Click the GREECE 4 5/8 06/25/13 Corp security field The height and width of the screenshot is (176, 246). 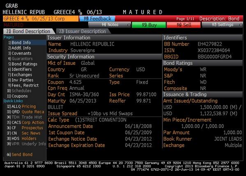point(41,18)
